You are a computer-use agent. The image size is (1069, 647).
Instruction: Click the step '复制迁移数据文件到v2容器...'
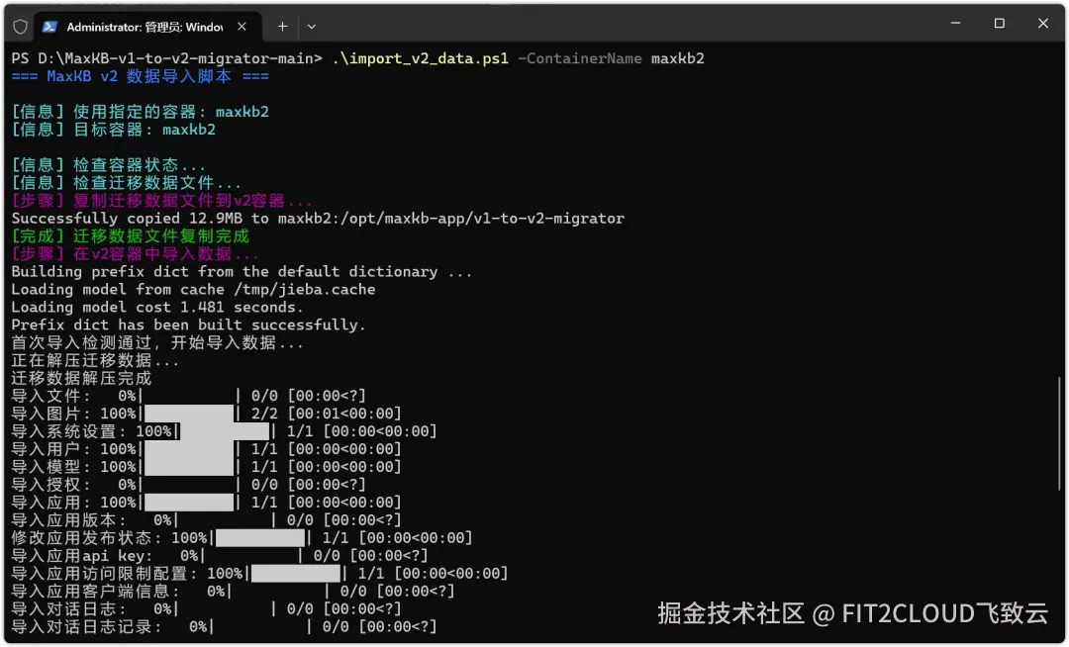(161, 200)
